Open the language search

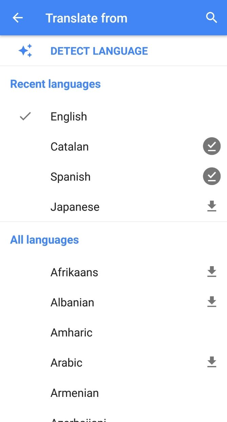tap(211, 18)
